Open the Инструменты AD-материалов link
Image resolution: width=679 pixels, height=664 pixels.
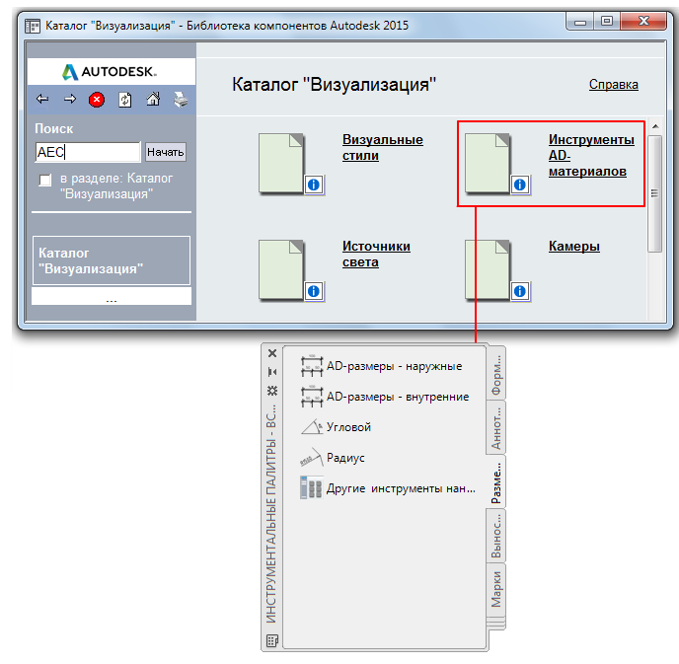(x=591, y=156)
